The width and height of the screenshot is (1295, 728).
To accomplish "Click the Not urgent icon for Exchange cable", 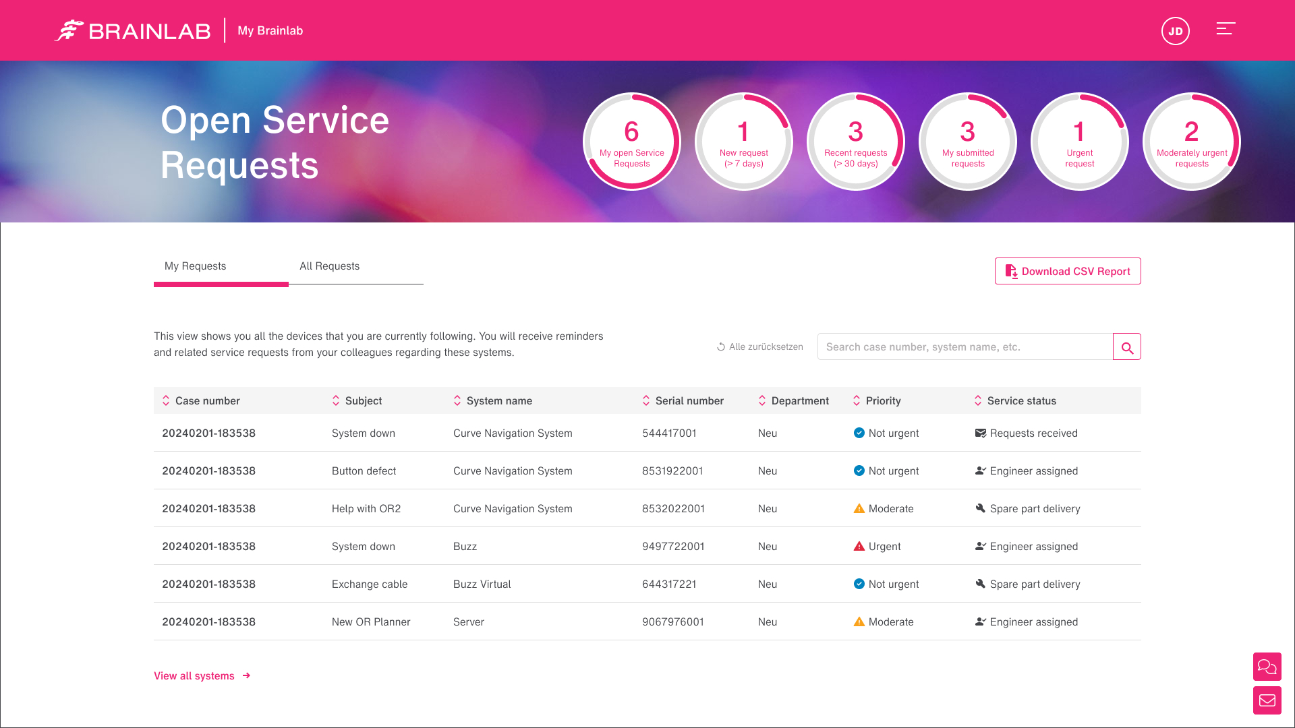I will tap(859, 584).
